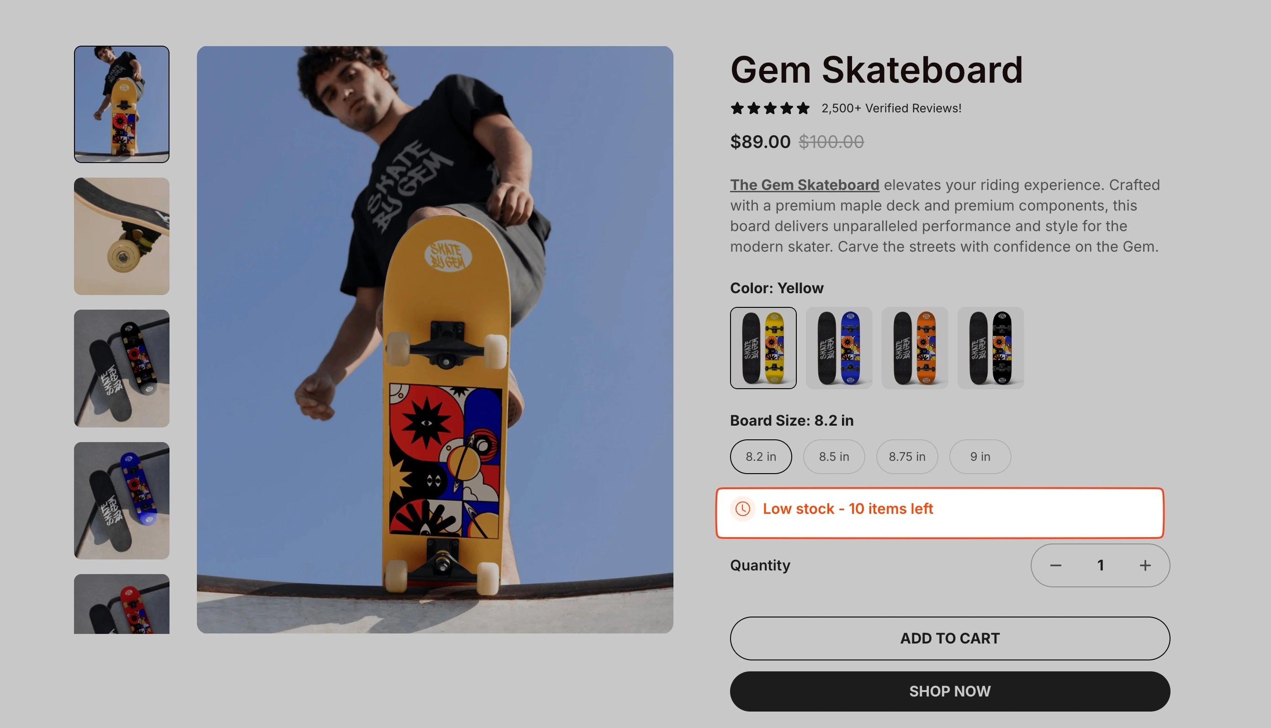Increase quantity with the plus icon
Screen dimensions: 1271x728
[1145, 565]
